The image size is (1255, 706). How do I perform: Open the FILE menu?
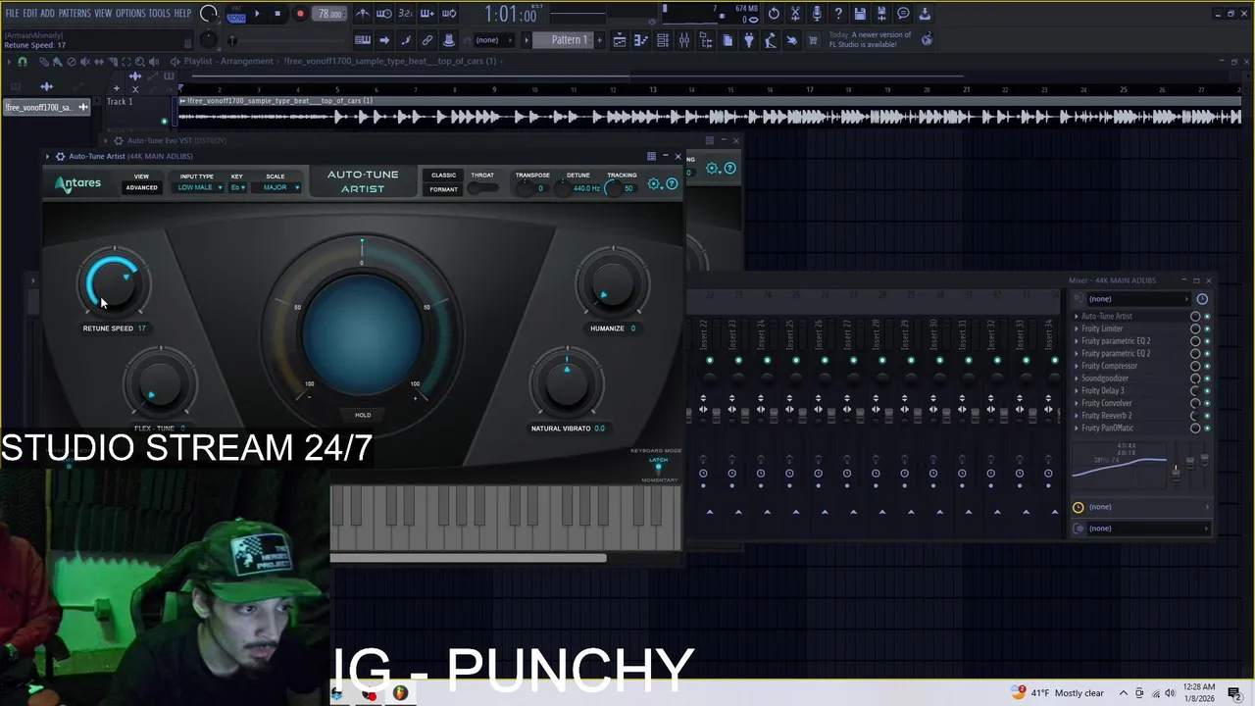[x=12, y=14]
